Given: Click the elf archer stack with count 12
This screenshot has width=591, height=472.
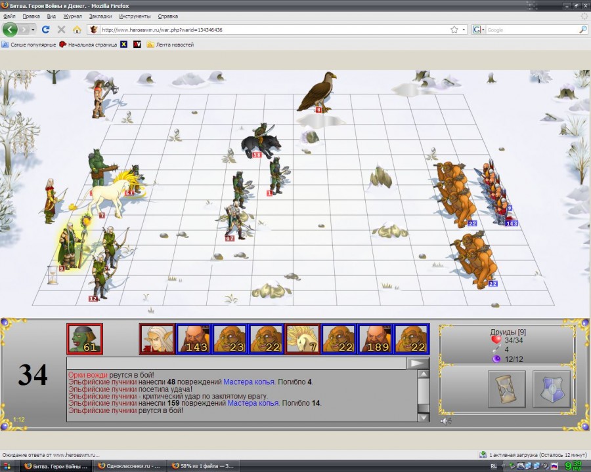Looking at the screenshot, I should tap(100, 277).
